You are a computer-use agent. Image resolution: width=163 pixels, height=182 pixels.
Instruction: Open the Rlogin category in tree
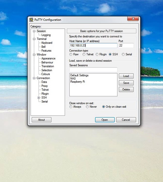pyautogui.click(x=45, y=94)
